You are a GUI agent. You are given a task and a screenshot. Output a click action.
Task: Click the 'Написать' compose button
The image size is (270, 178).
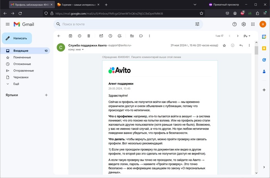point(17,38)
